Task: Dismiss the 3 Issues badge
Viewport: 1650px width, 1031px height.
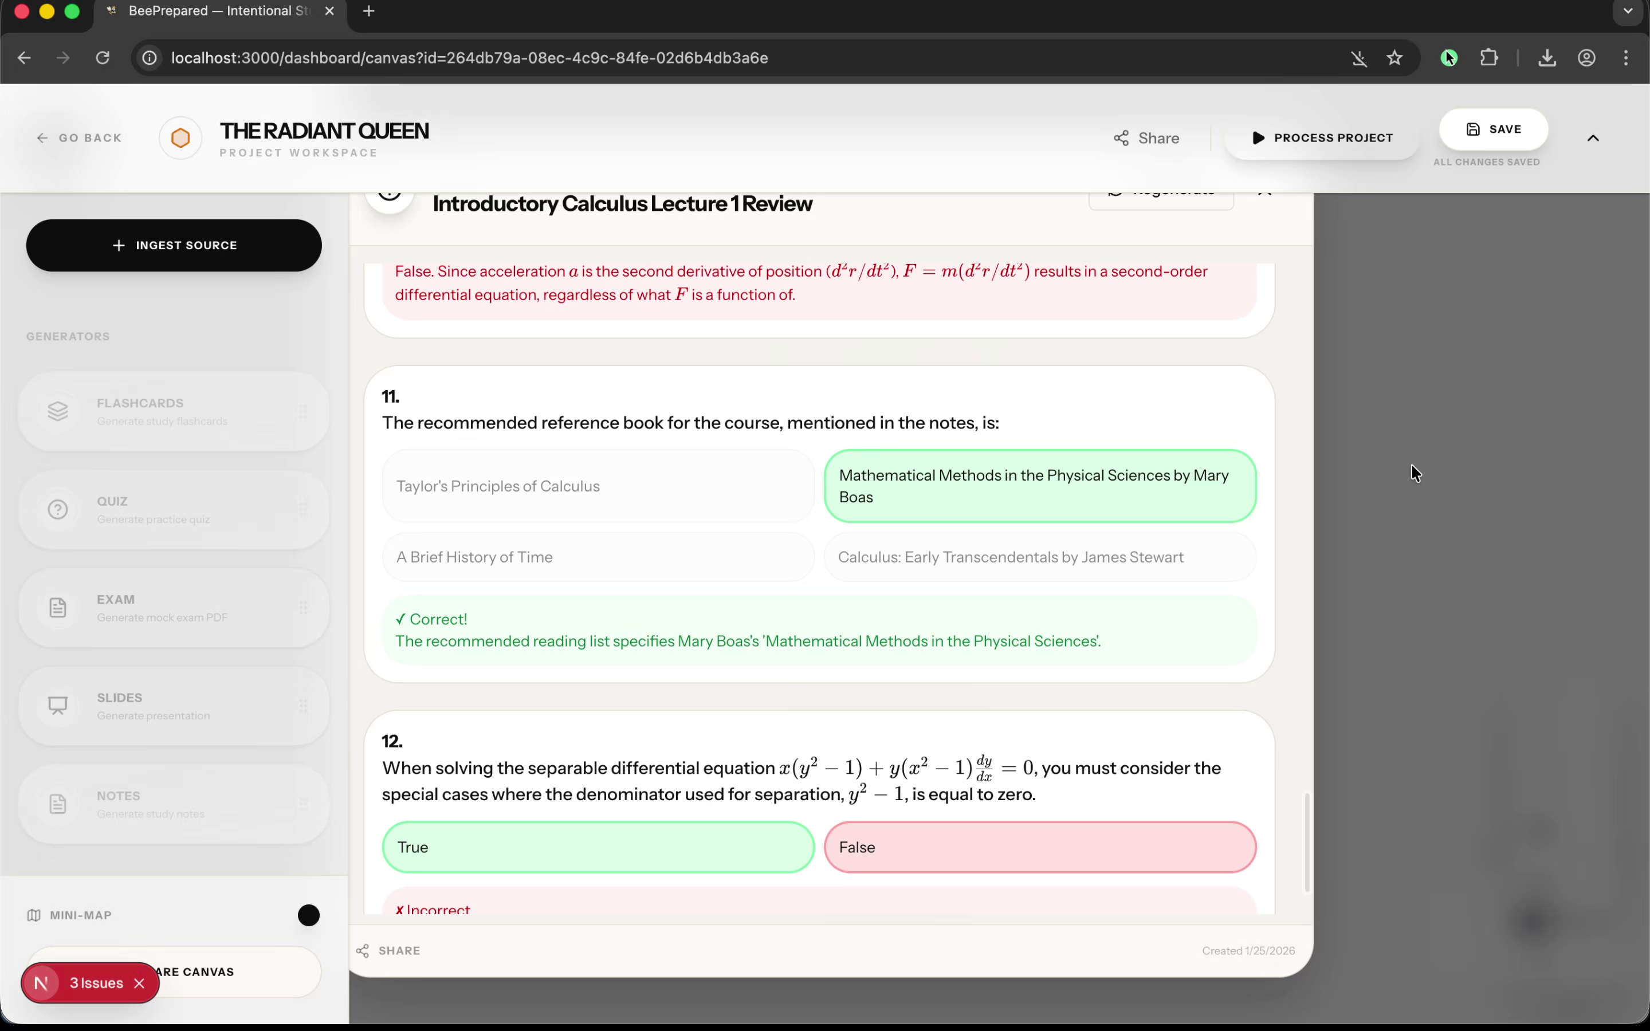Action: (x=139, y=983)
